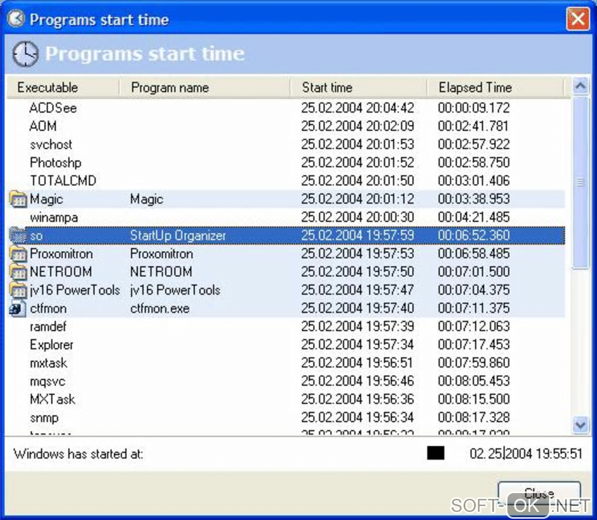
Task: Click start time 25.02.2004 20:01:12
Action: pyautogui.click(x=358, y=199)
